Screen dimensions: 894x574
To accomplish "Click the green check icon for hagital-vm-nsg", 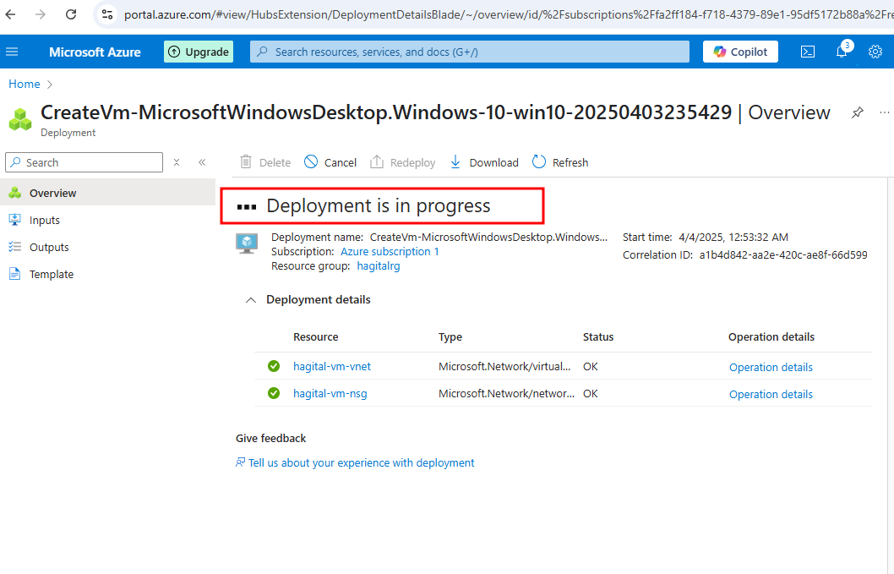I will point(274,393).
